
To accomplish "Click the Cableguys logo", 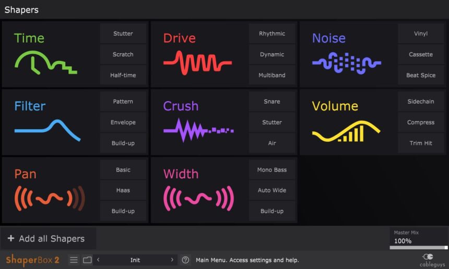I will pyautogui.click(x=432, y=260).
